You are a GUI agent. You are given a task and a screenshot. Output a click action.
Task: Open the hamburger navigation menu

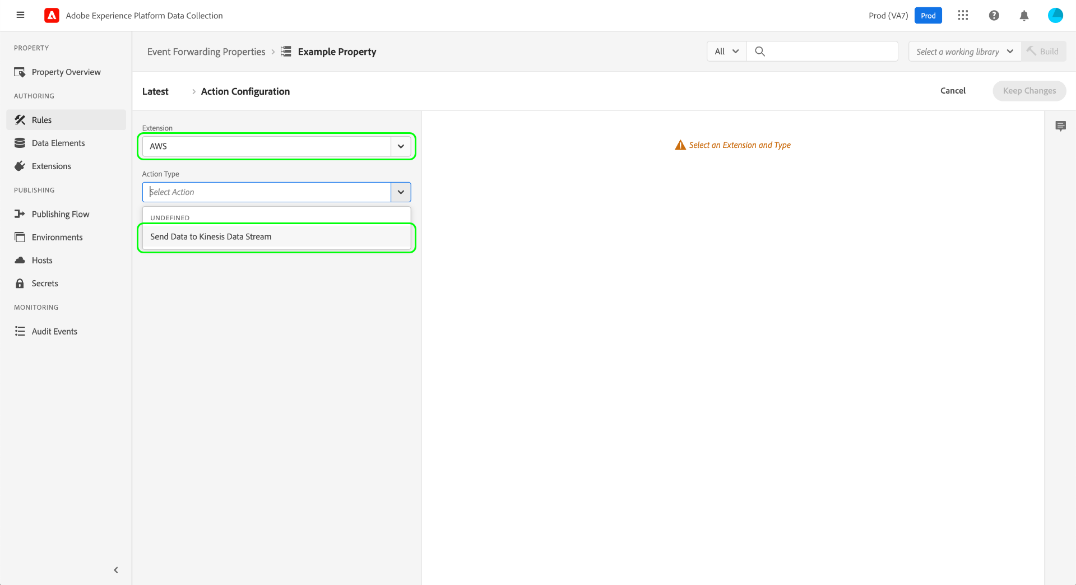(x=21, y=15)
